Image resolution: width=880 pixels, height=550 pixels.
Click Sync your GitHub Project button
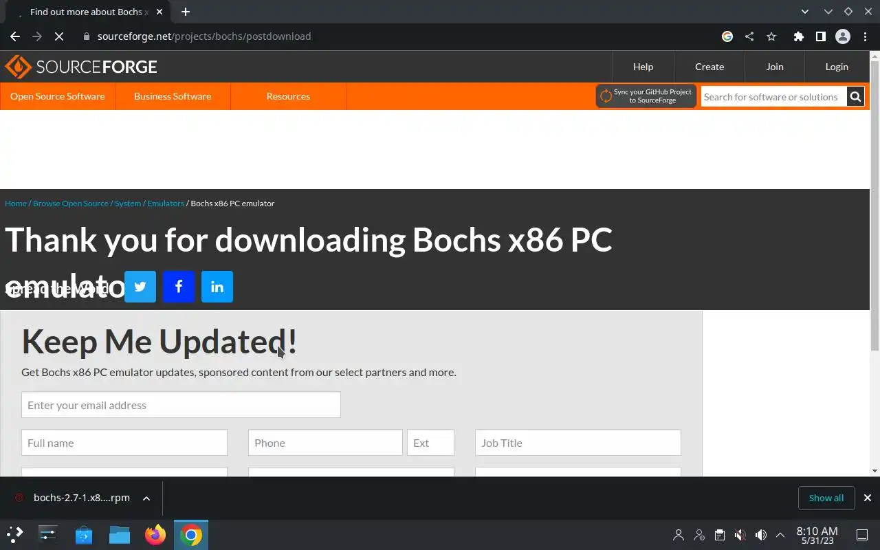pos(646,96)
